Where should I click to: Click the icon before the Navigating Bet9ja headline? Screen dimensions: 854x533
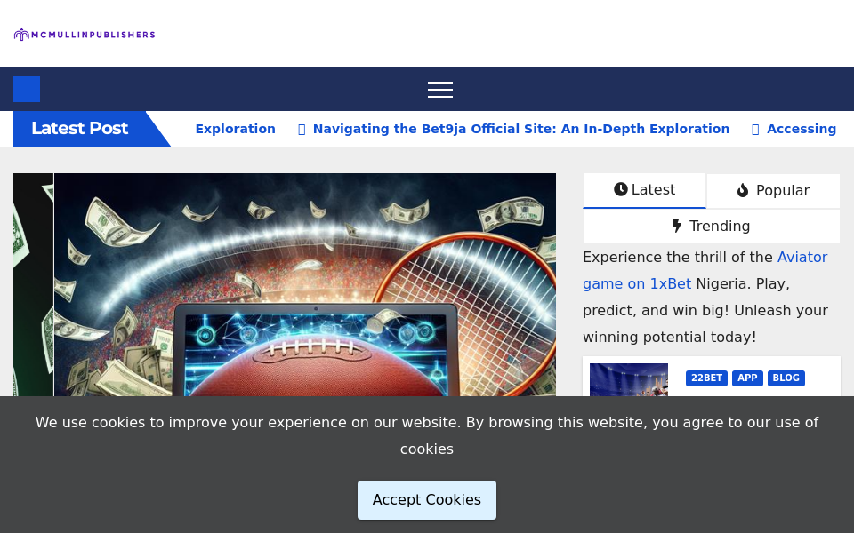coord(302,130)
